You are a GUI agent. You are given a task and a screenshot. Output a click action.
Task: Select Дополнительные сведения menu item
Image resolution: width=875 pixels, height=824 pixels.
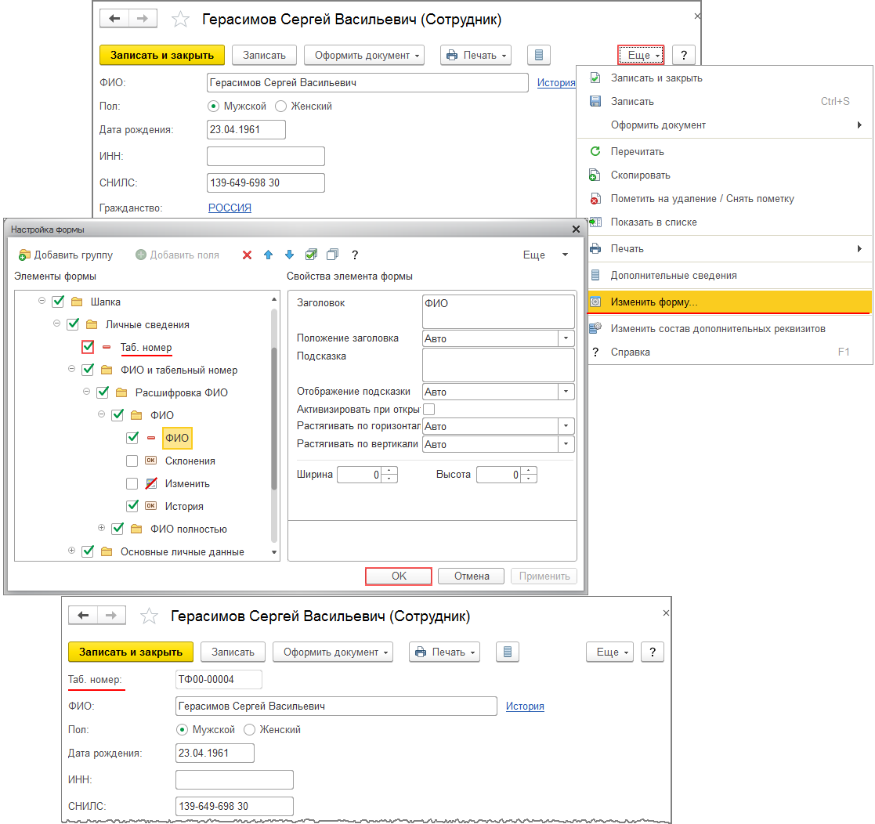[x=729, y=276]
